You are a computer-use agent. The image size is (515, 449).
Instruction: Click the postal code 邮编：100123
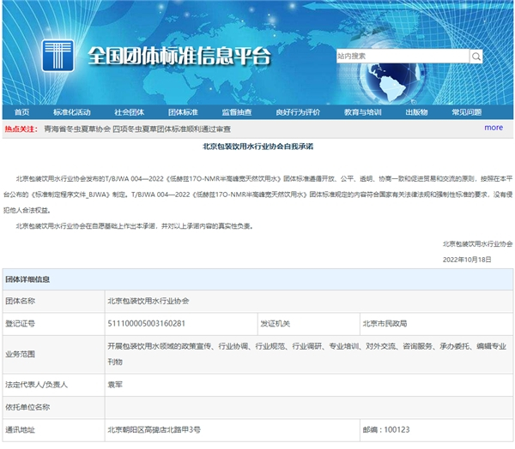click(386, 429)
